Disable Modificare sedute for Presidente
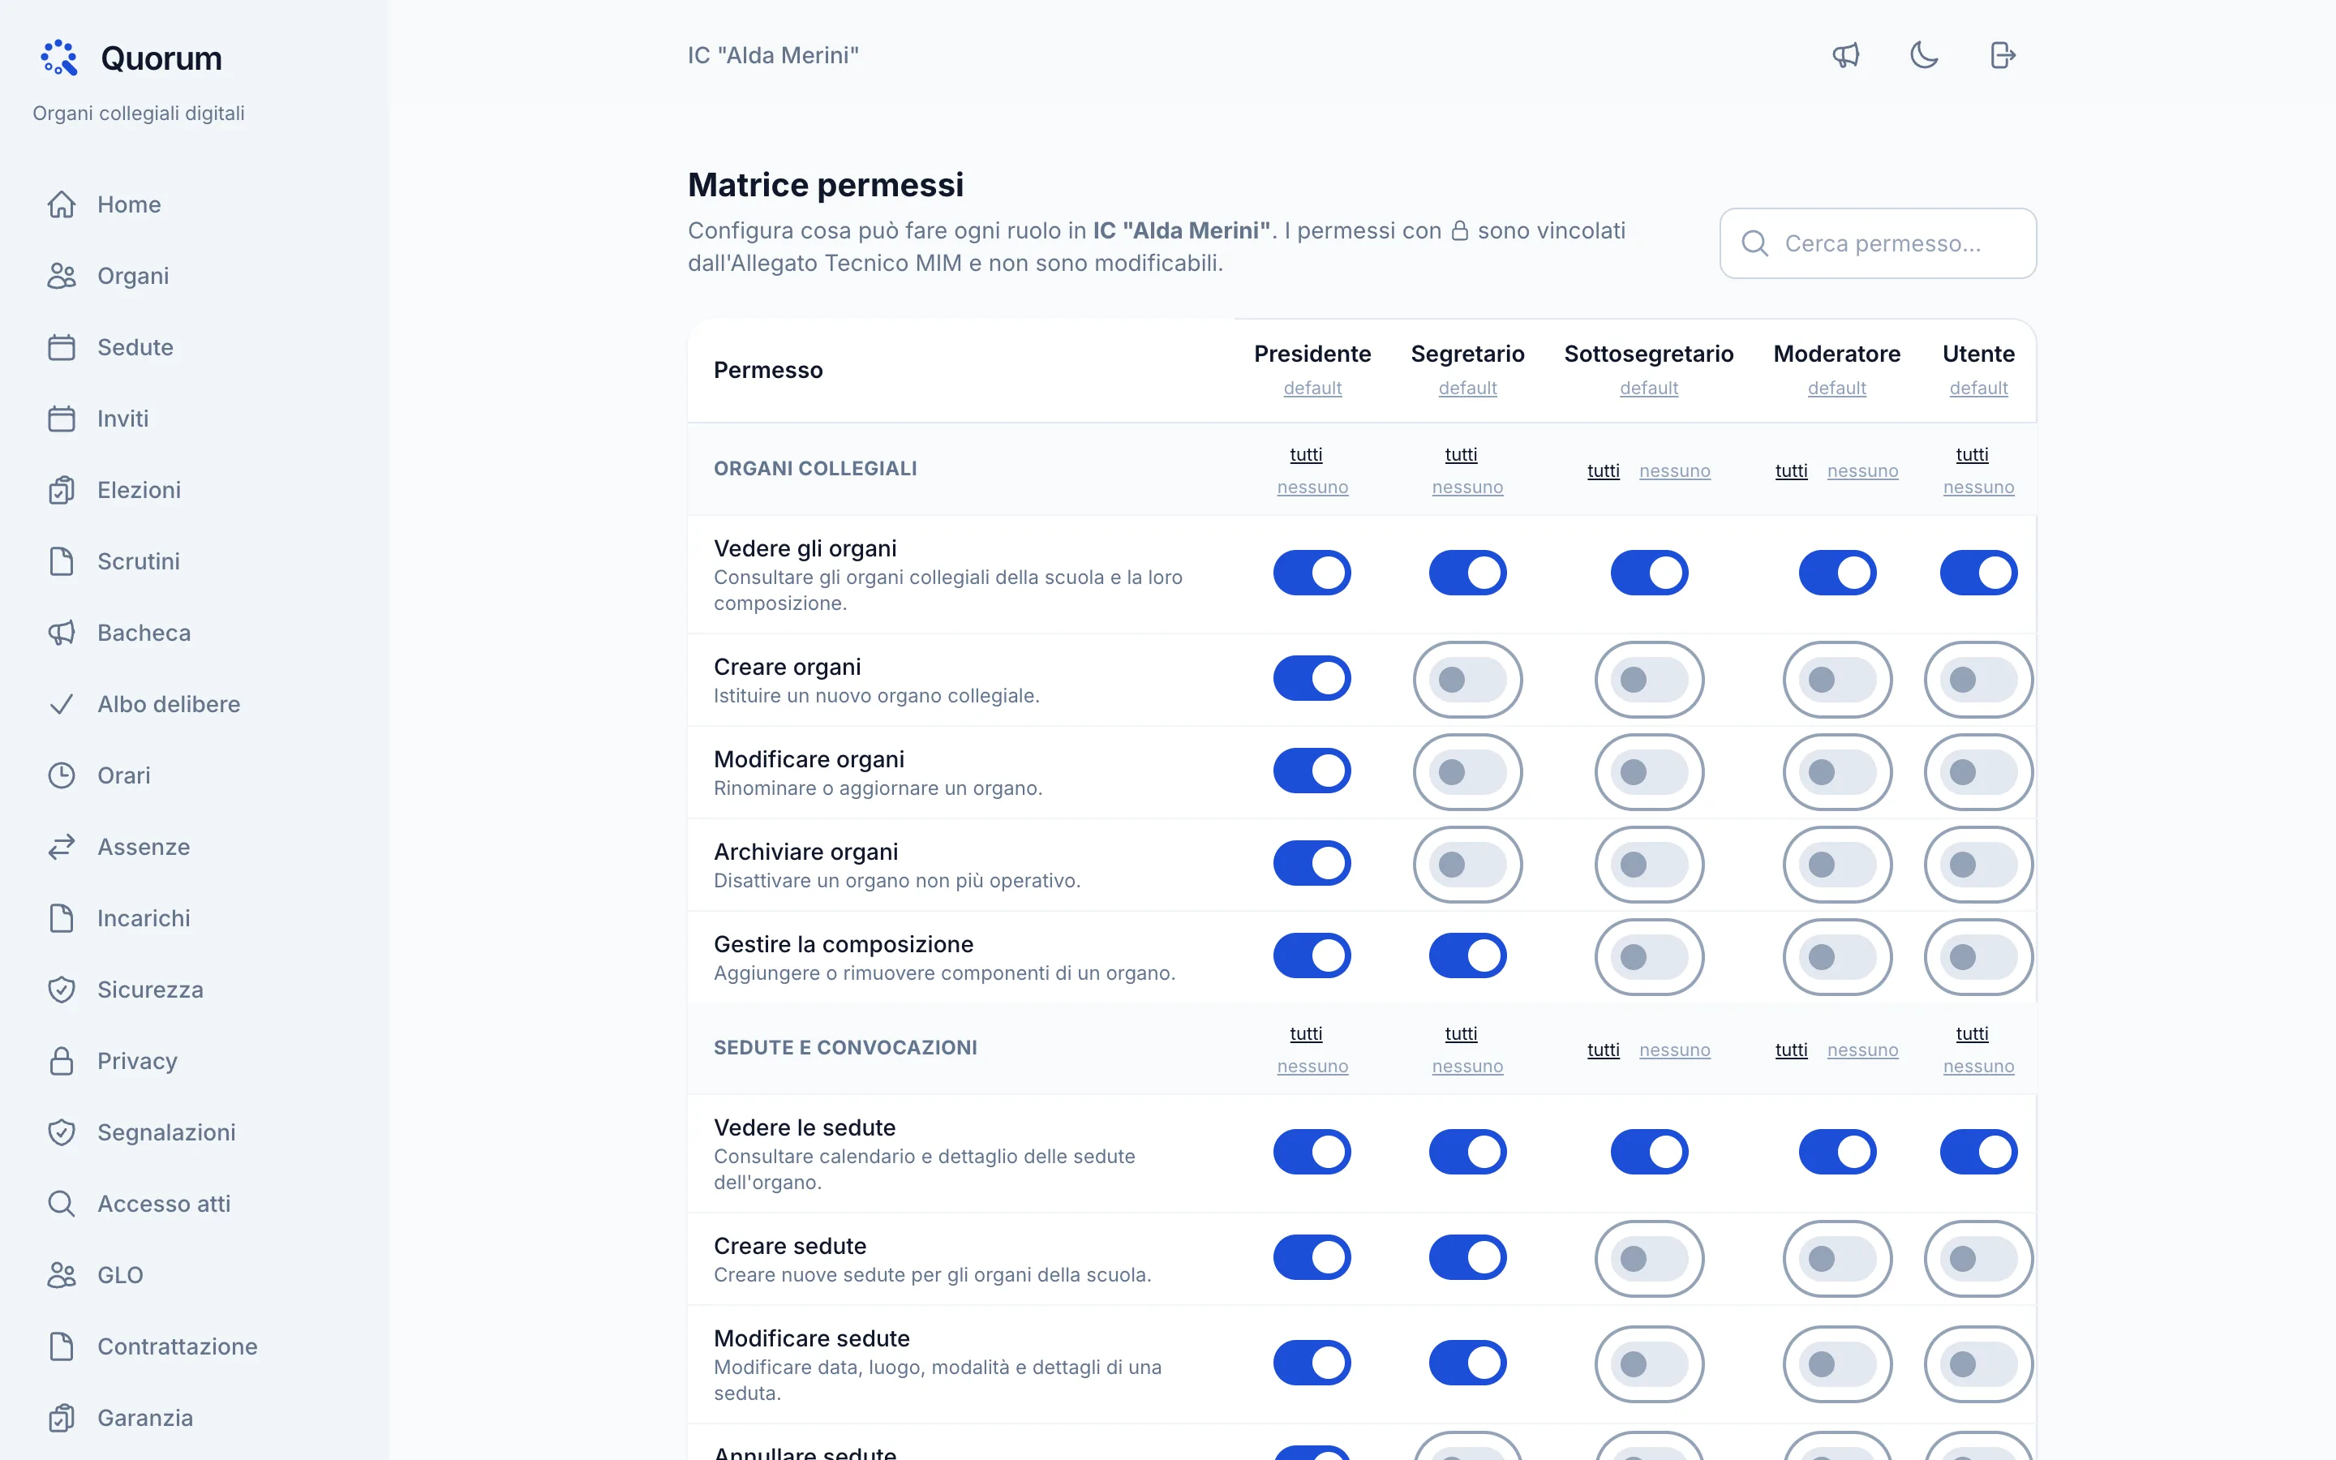 pos(1312,1363)
